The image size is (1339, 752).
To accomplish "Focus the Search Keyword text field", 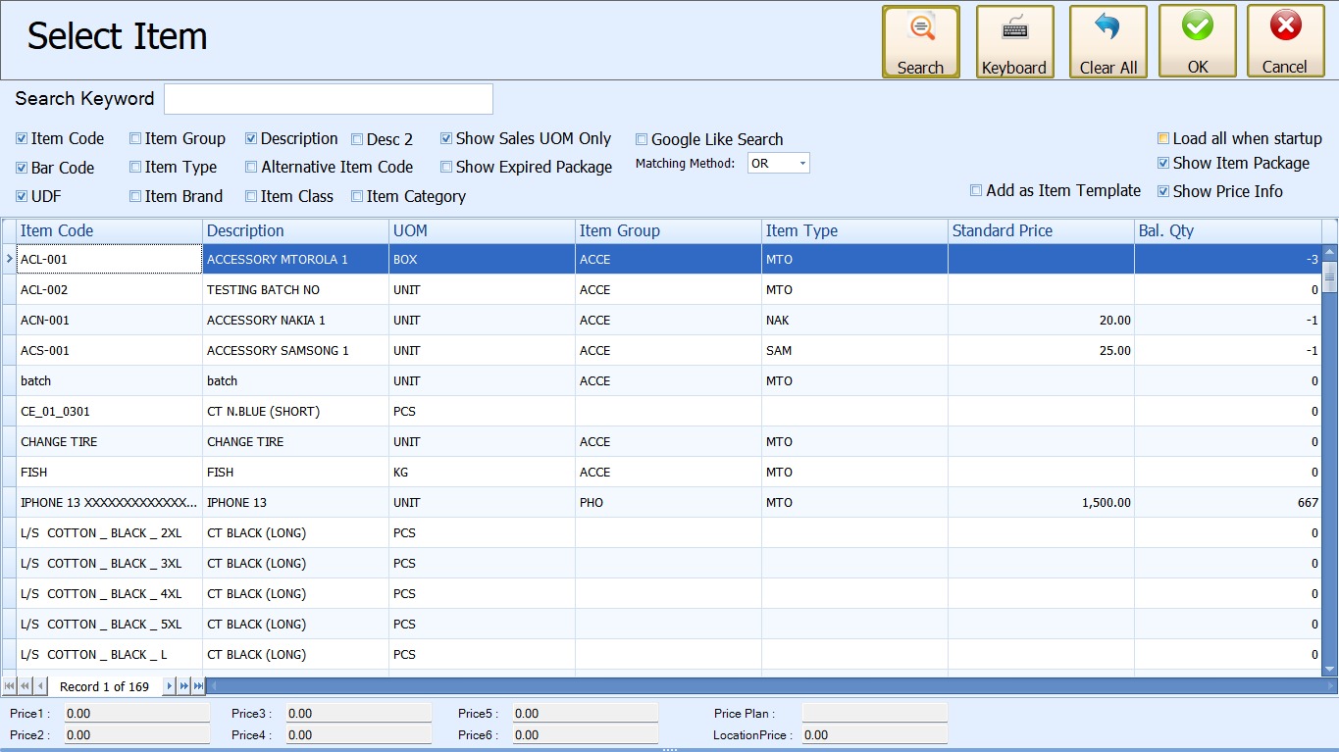I will click(x=328, y=99).
